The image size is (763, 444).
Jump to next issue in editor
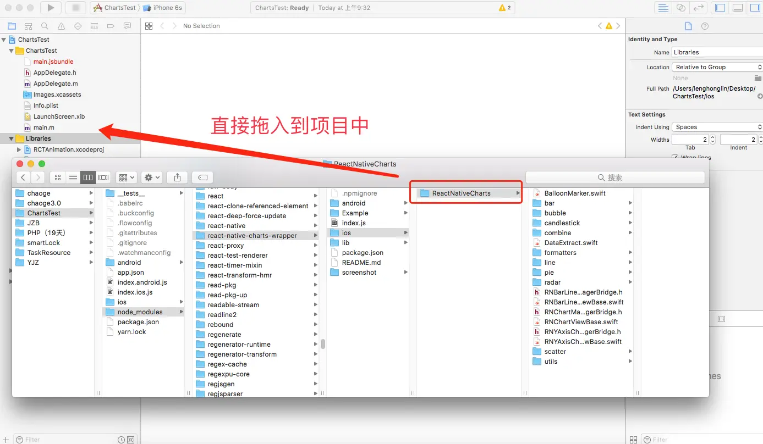[618, 26]
